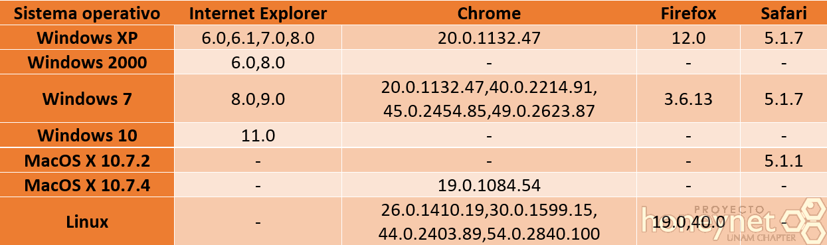Select the MacOS X 10.7.4 row label
Viewport: 827px width, 245px height.
pos(88,184)
